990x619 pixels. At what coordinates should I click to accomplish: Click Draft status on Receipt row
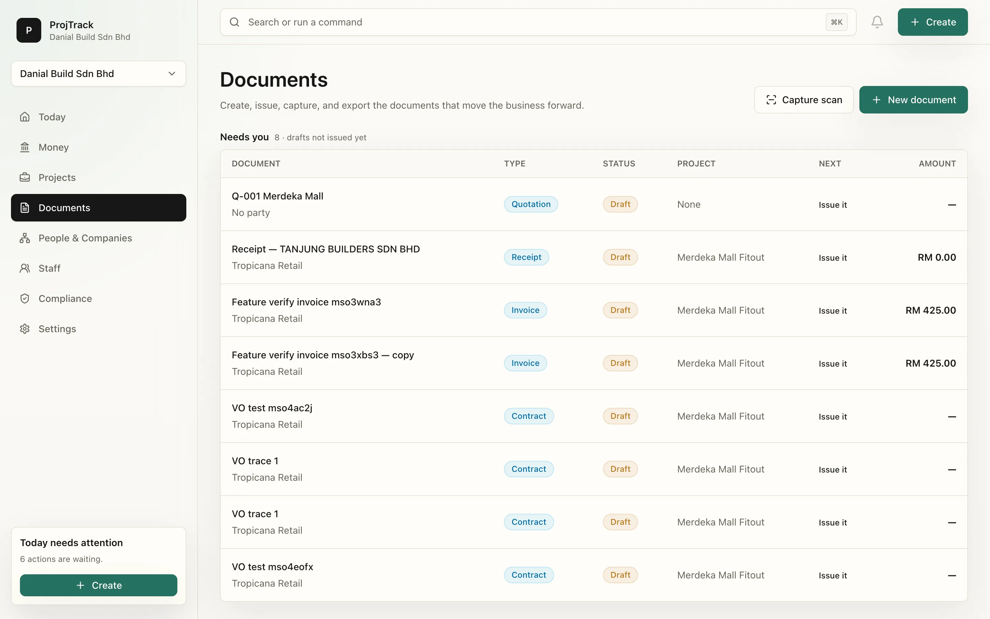(x=620, y=257)
